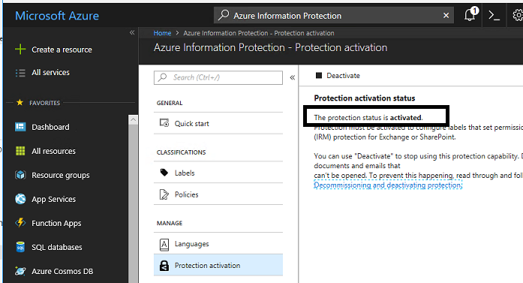Open the notifications bell icon

click(x=470, y=15)
